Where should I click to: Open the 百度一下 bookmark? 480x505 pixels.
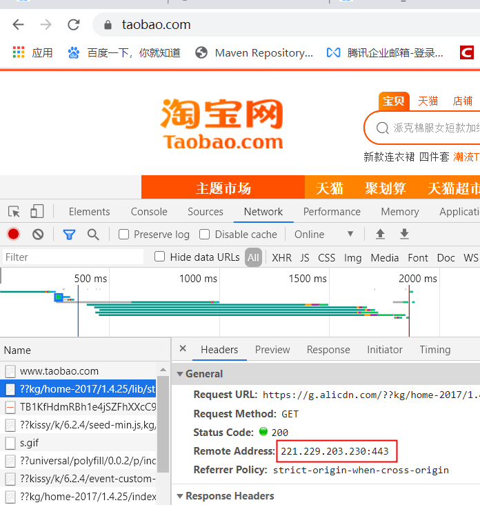(124, 52)
